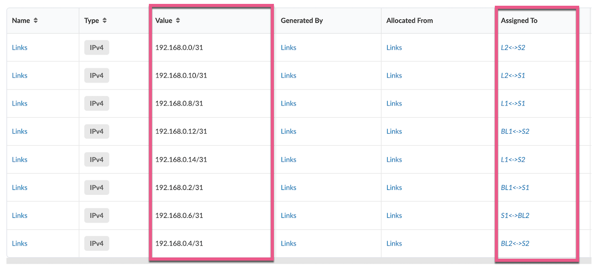Viewport: 598px width, 272px height.
Task: Open Generated By Links for L2<->S2 row
Action: click(289, 48)
